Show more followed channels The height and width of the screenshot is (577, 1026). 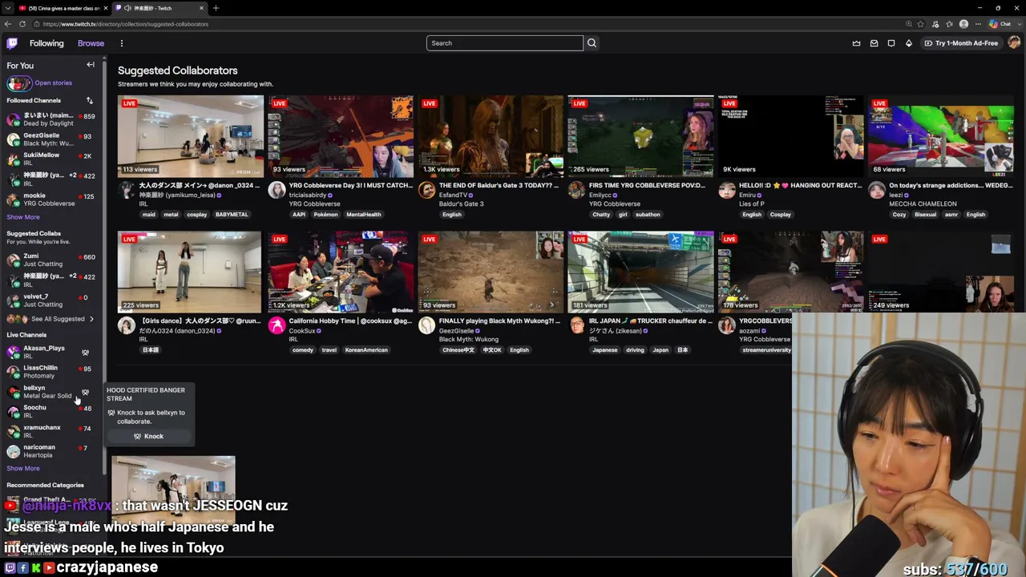23,217
